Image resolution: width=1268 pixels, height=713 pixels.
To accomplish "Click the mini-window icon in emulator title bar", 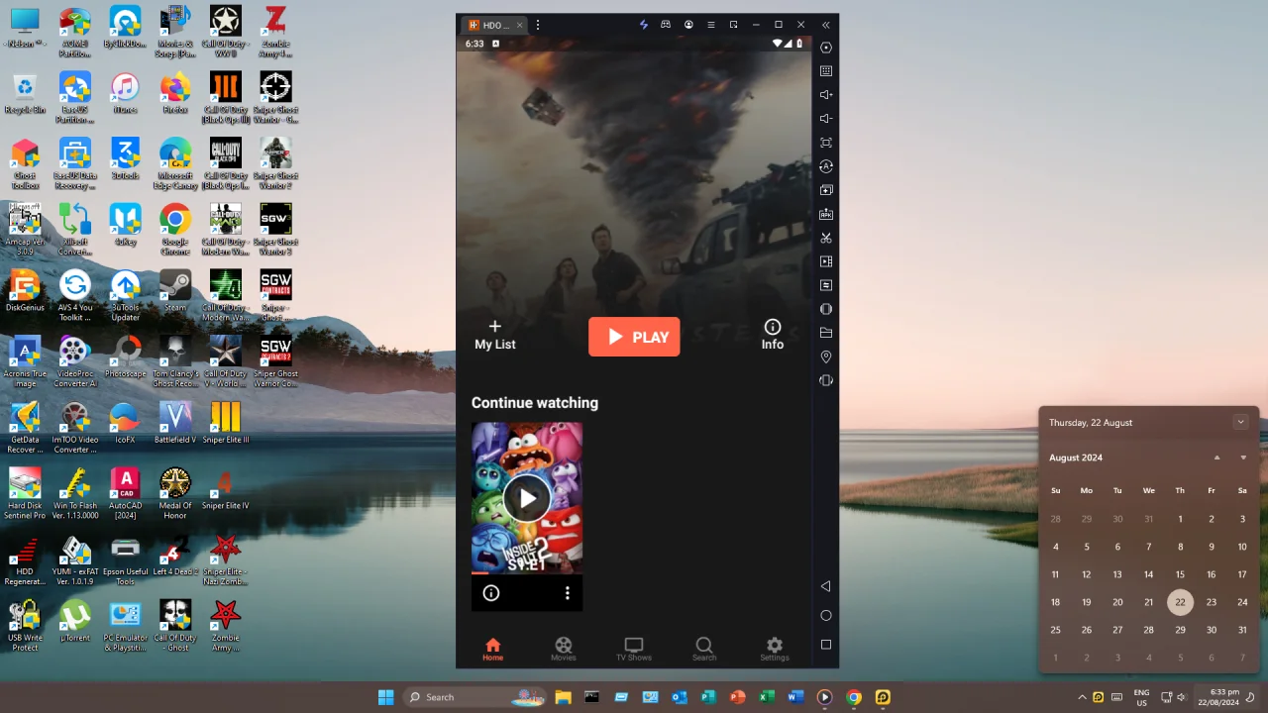I will tap(733, 25).
